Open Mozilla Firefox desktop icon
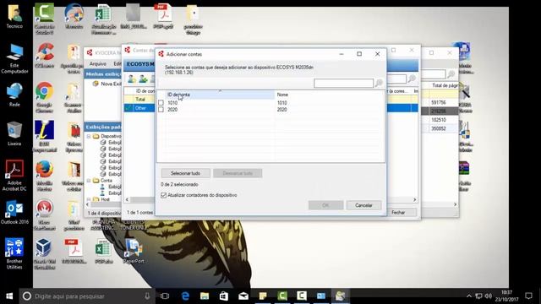Screen dimensions: 541x304 (x=44, y=176)
